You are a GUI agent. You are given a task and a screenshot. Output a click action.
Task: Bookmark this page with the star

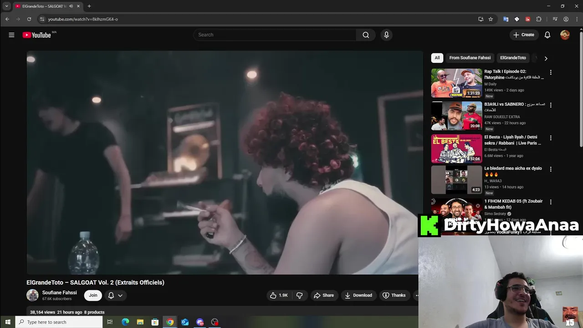point(491,19)
